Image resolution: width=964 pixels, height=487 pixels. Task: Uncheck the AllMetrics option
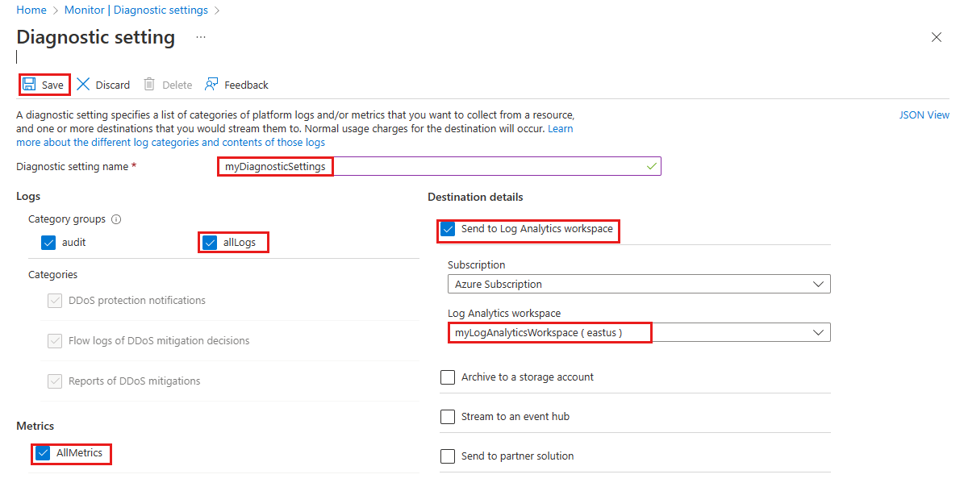[x=44, y=453]
